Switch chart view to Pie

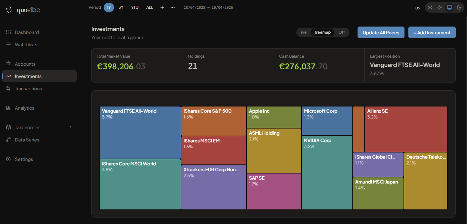pos(303,32)
